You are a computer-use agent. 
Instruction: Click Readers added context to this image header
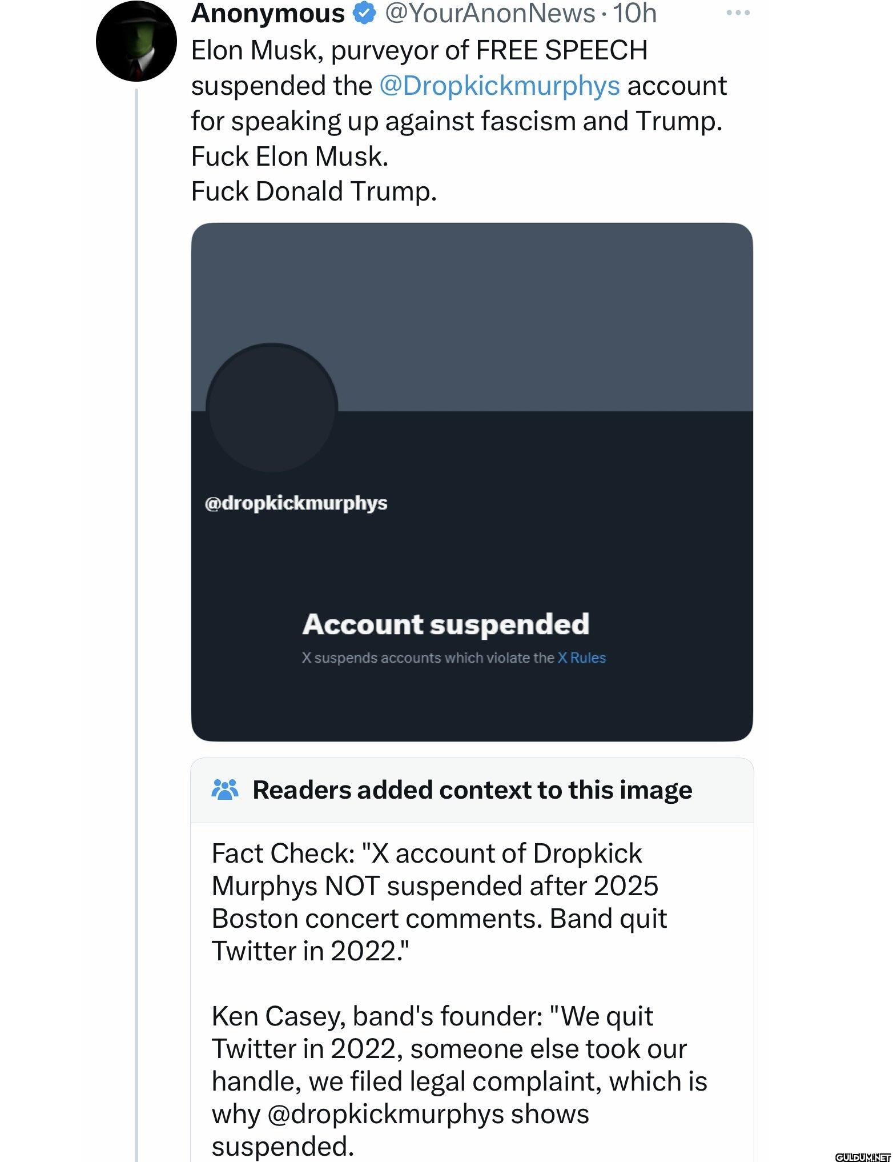472,790
